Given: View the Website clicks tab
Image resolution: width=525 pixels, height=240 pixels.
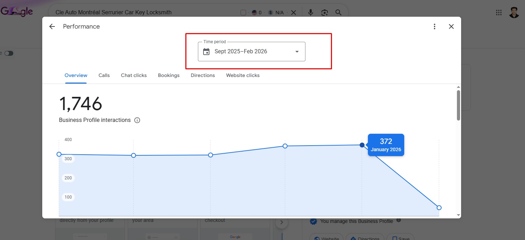Looking at the screenshot, I should click(243, 75).
